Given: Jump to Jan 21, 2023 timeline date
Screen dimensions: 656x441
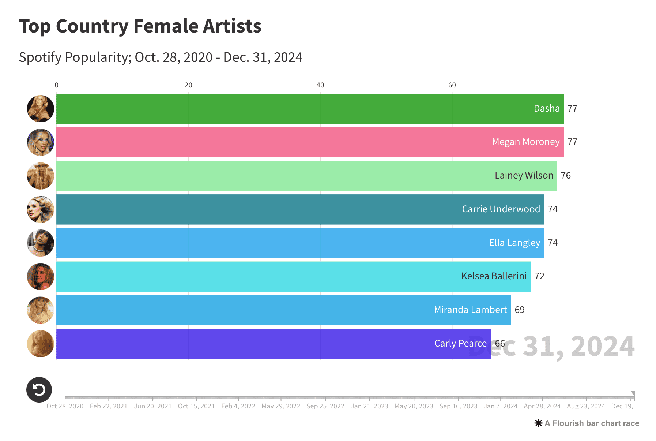Looking at the screenshot, I should click(x=370, y=406).
